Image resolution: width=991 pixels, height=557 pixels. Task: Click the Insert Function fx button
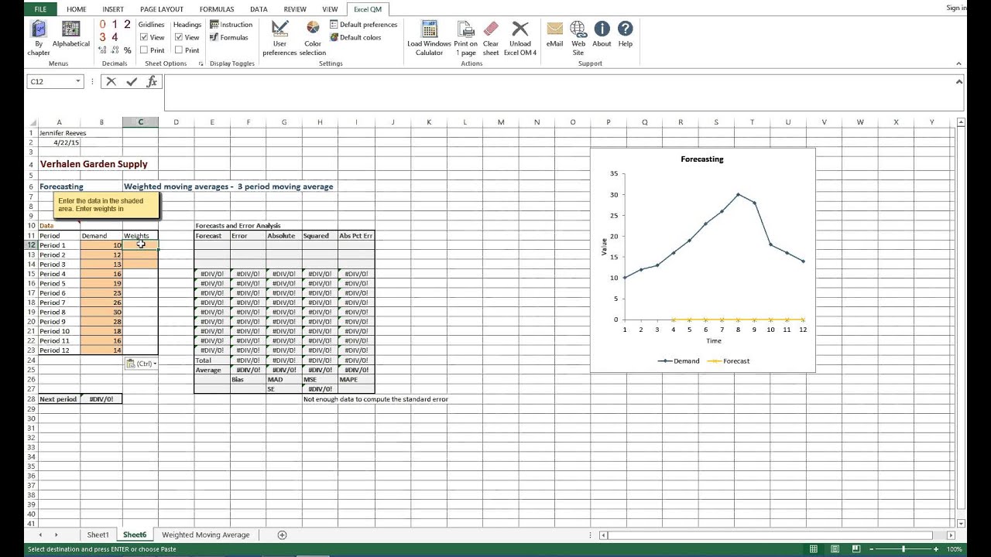(152, 81)
